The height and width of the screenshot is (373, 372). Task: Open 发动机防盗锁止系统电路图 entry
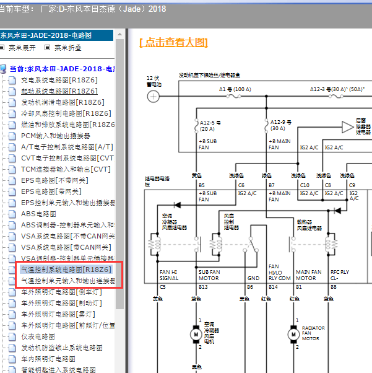coord(62,348)
